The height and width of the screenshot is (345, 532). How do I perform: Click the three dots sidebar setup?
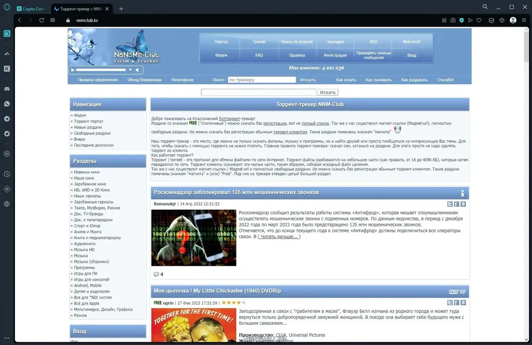coord(7,338)
